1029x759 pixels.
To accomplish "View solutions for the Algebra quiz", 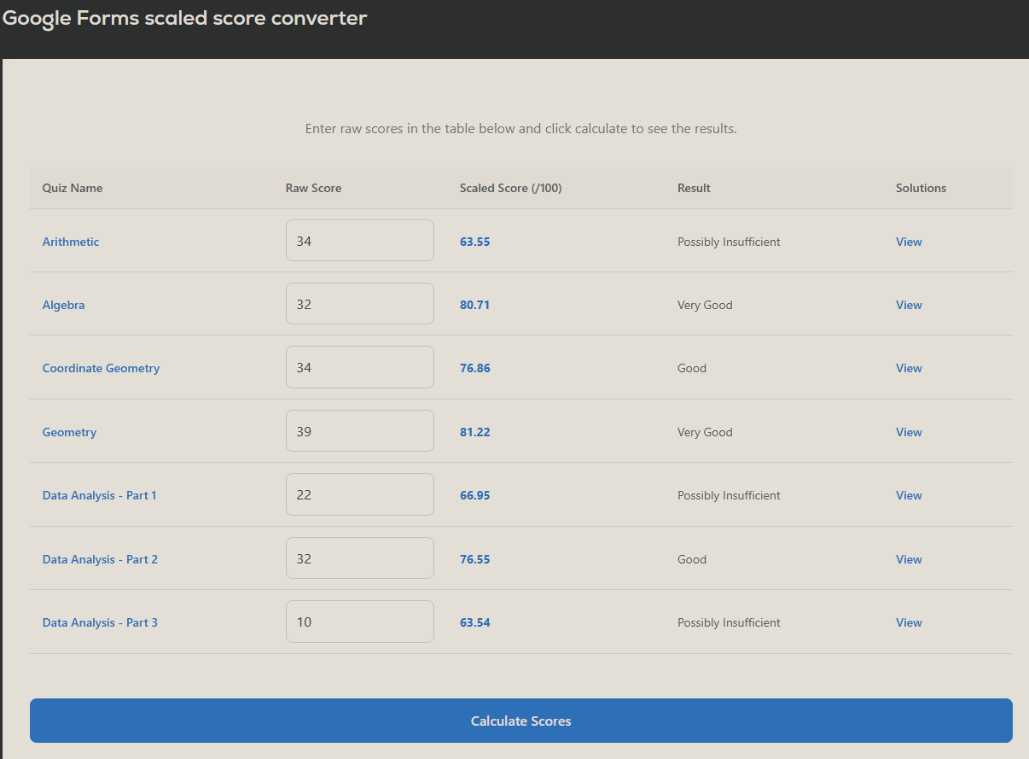I will click(909, 305).
